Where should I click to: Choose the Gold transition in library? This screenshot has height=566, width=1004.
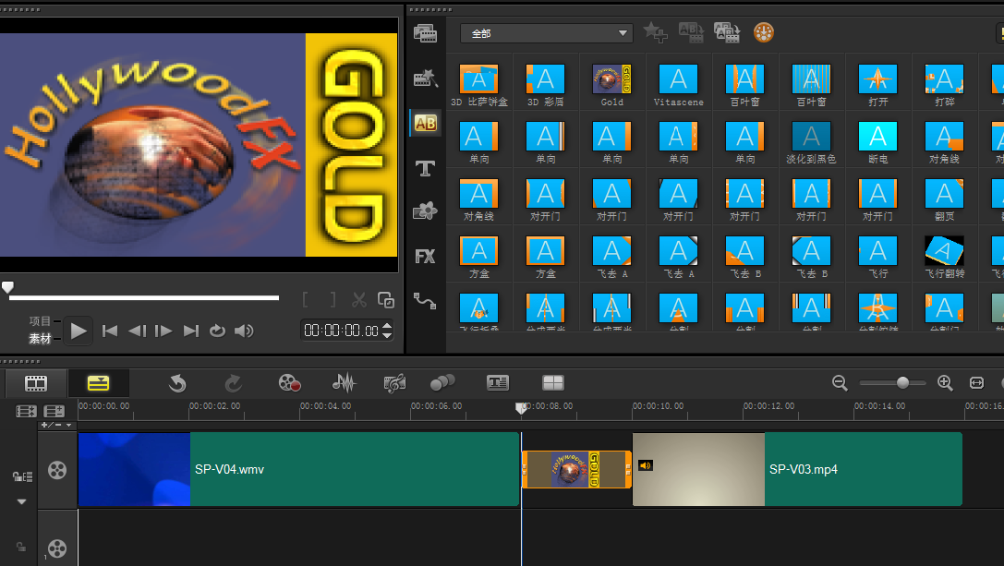[612, 85]
